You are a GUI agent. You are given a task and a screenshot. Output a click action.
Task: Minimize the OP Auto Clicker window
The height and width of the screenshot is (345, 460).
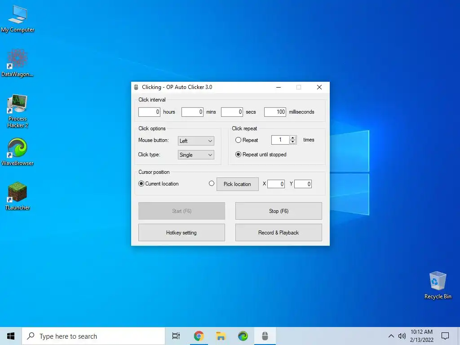point(279,87)
